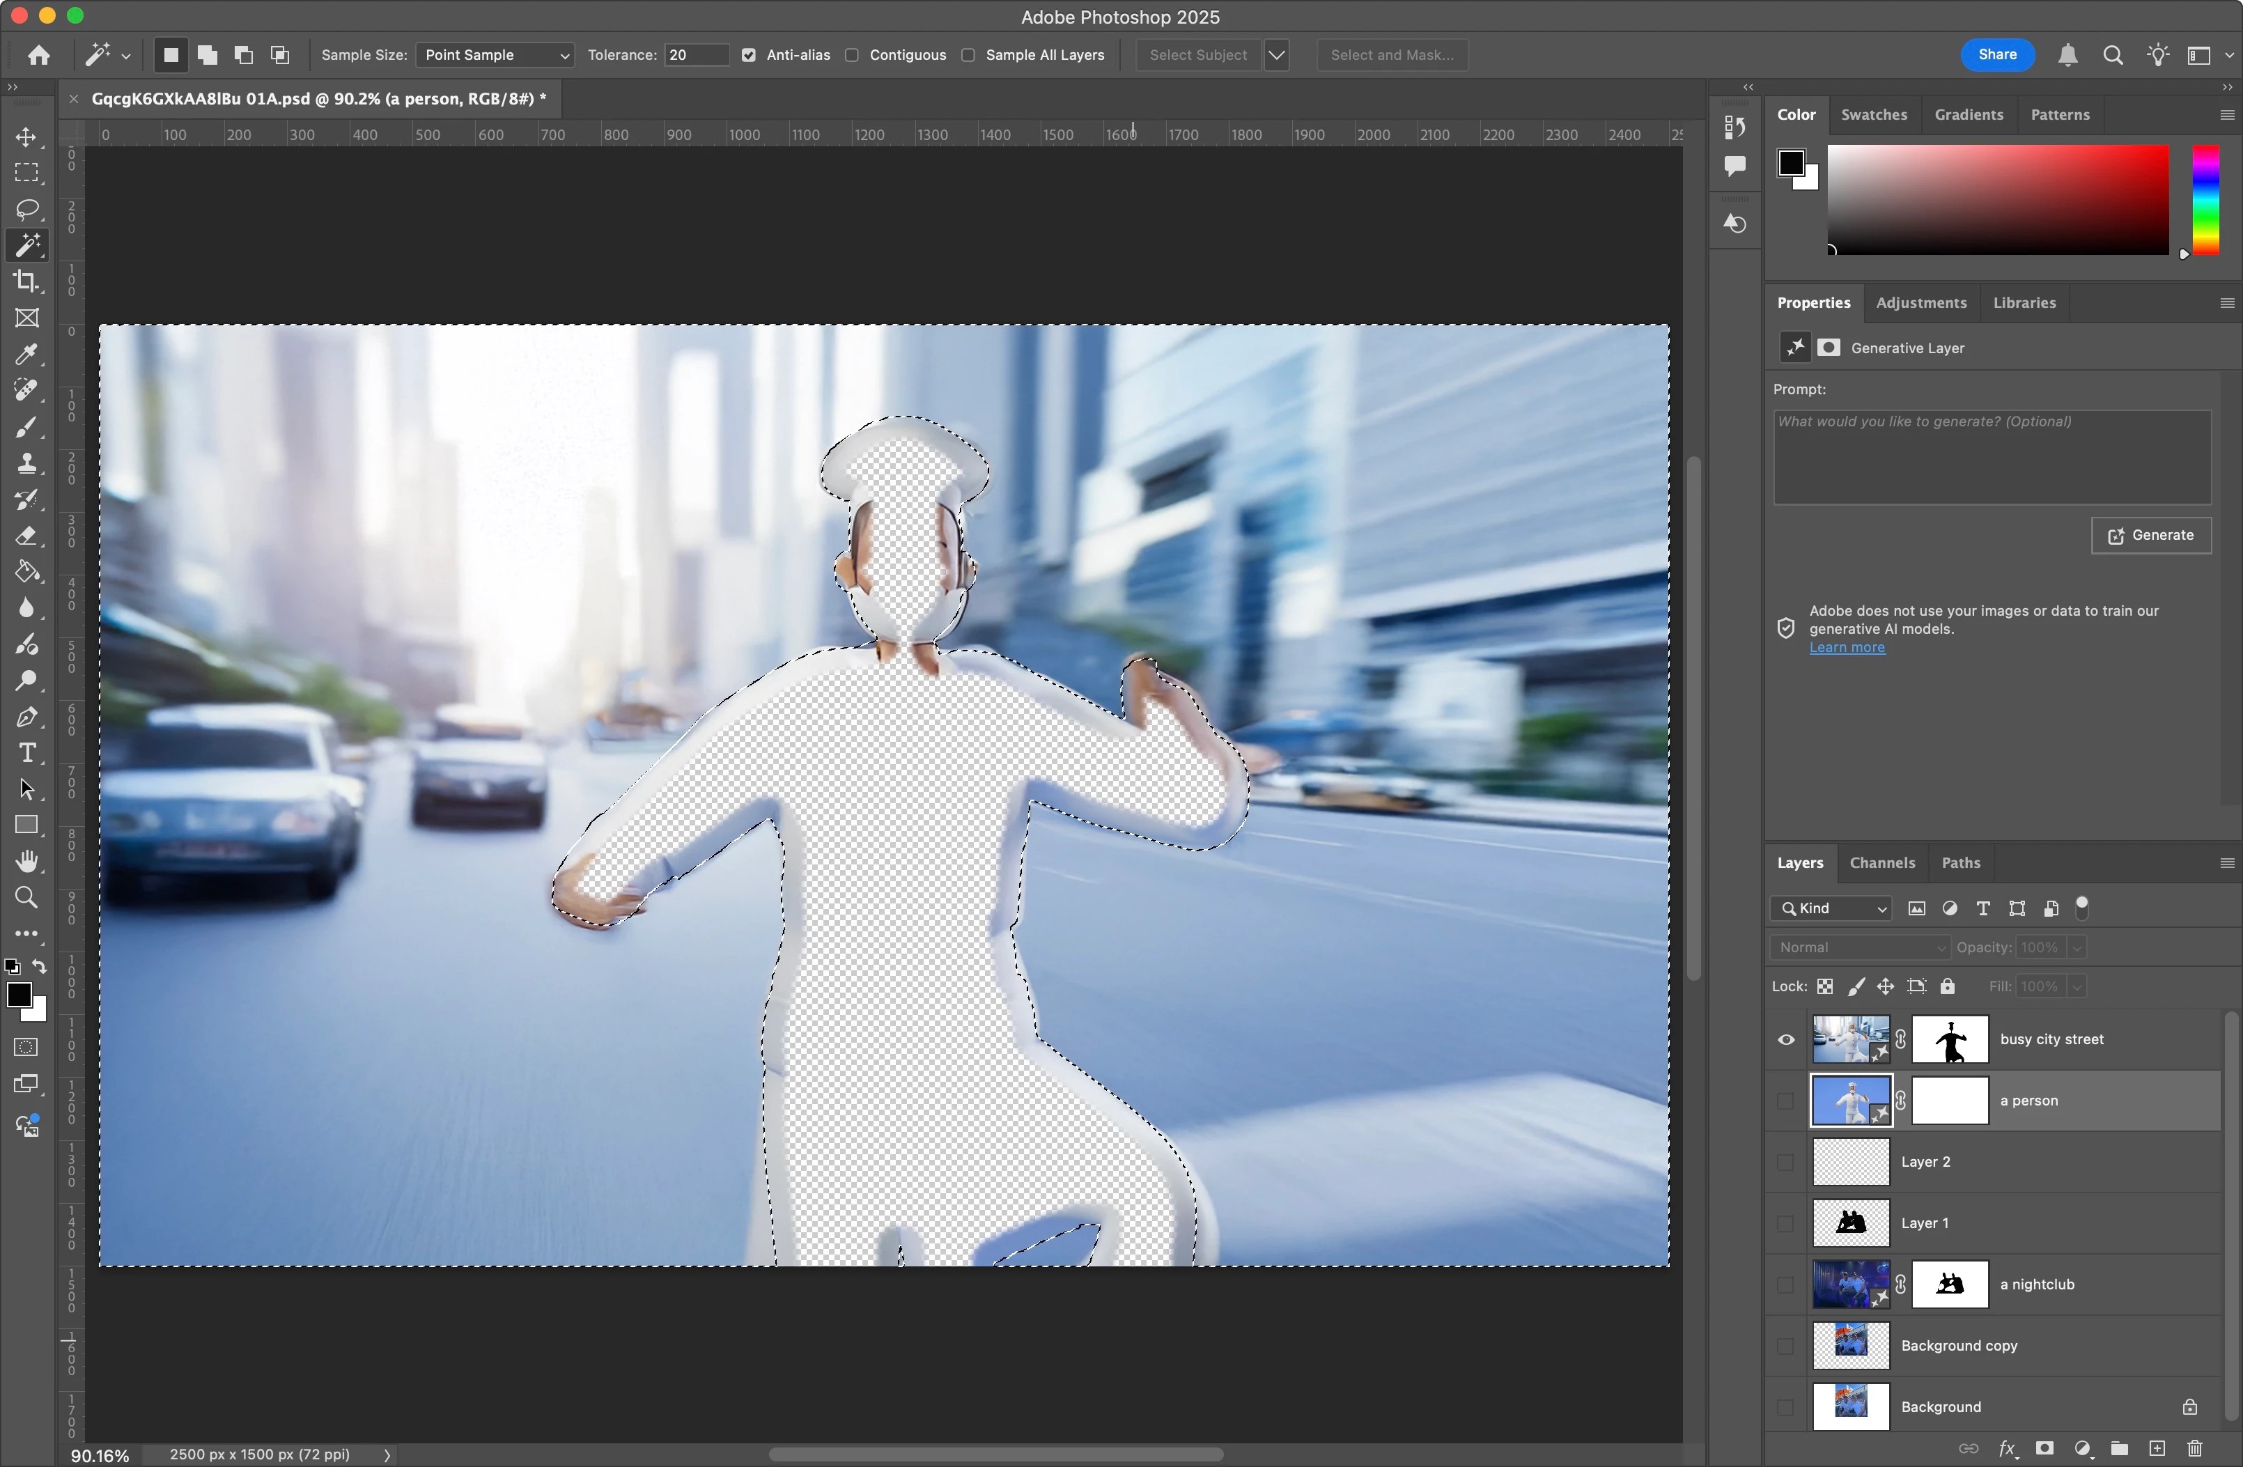Hide the busy city street layer
Screen dimensions: 2243x1467
[x=1786, y=1040]
